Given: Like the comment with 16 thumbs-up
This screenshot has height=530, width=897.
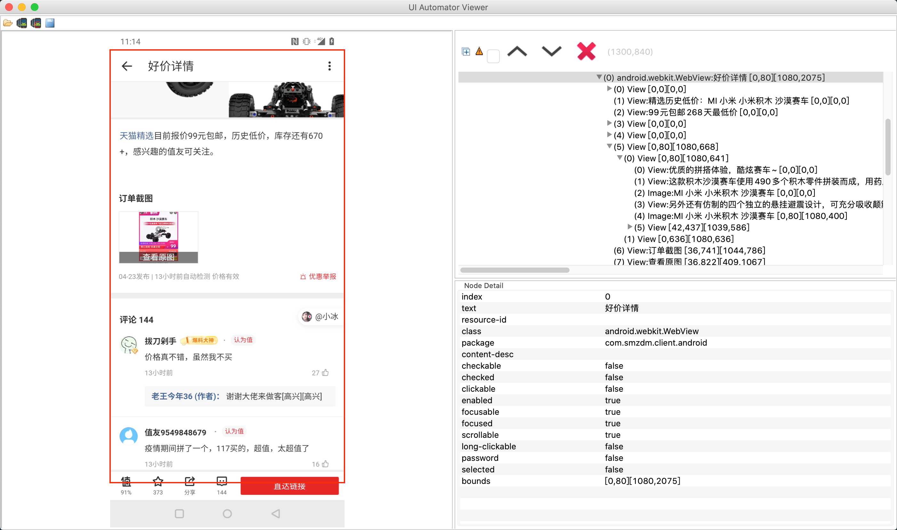Looking at the screenshot, I should point(325,464).
